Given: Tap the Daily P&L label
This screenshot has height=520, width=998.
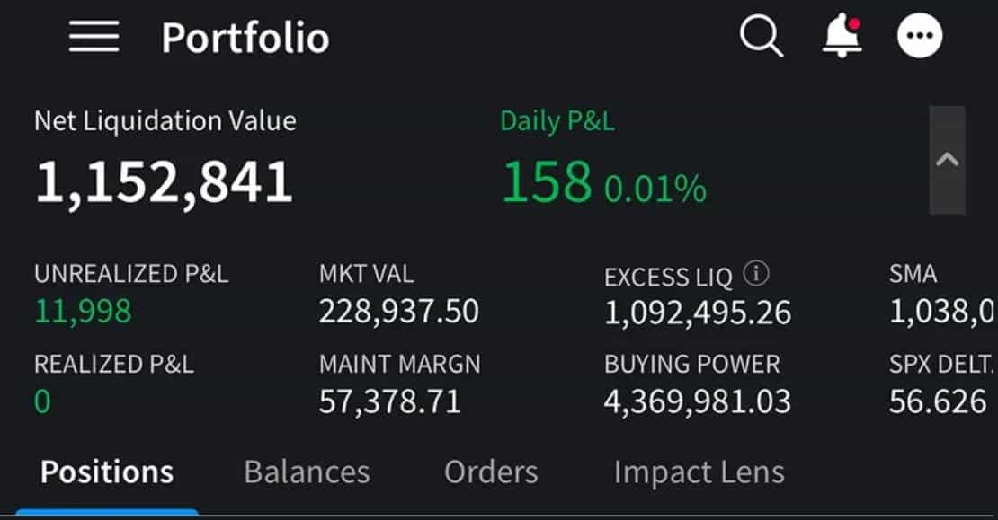Looking at the screenshot, I should tap(557, 120).
